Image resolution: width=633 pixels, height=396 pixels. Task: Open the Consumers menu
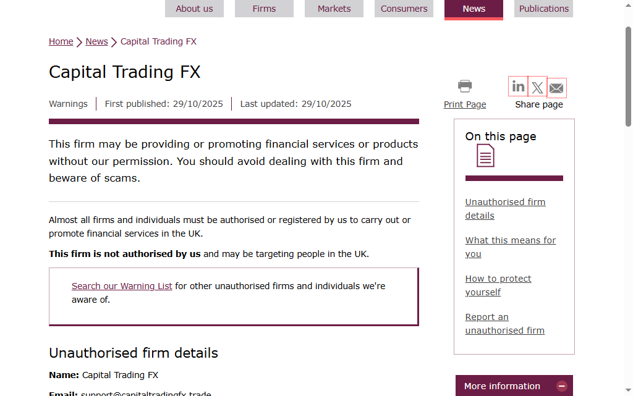404,9
